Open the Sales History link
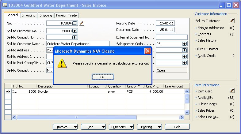The height and width of the screenshot is (134, 241). [x=207, y=40]
